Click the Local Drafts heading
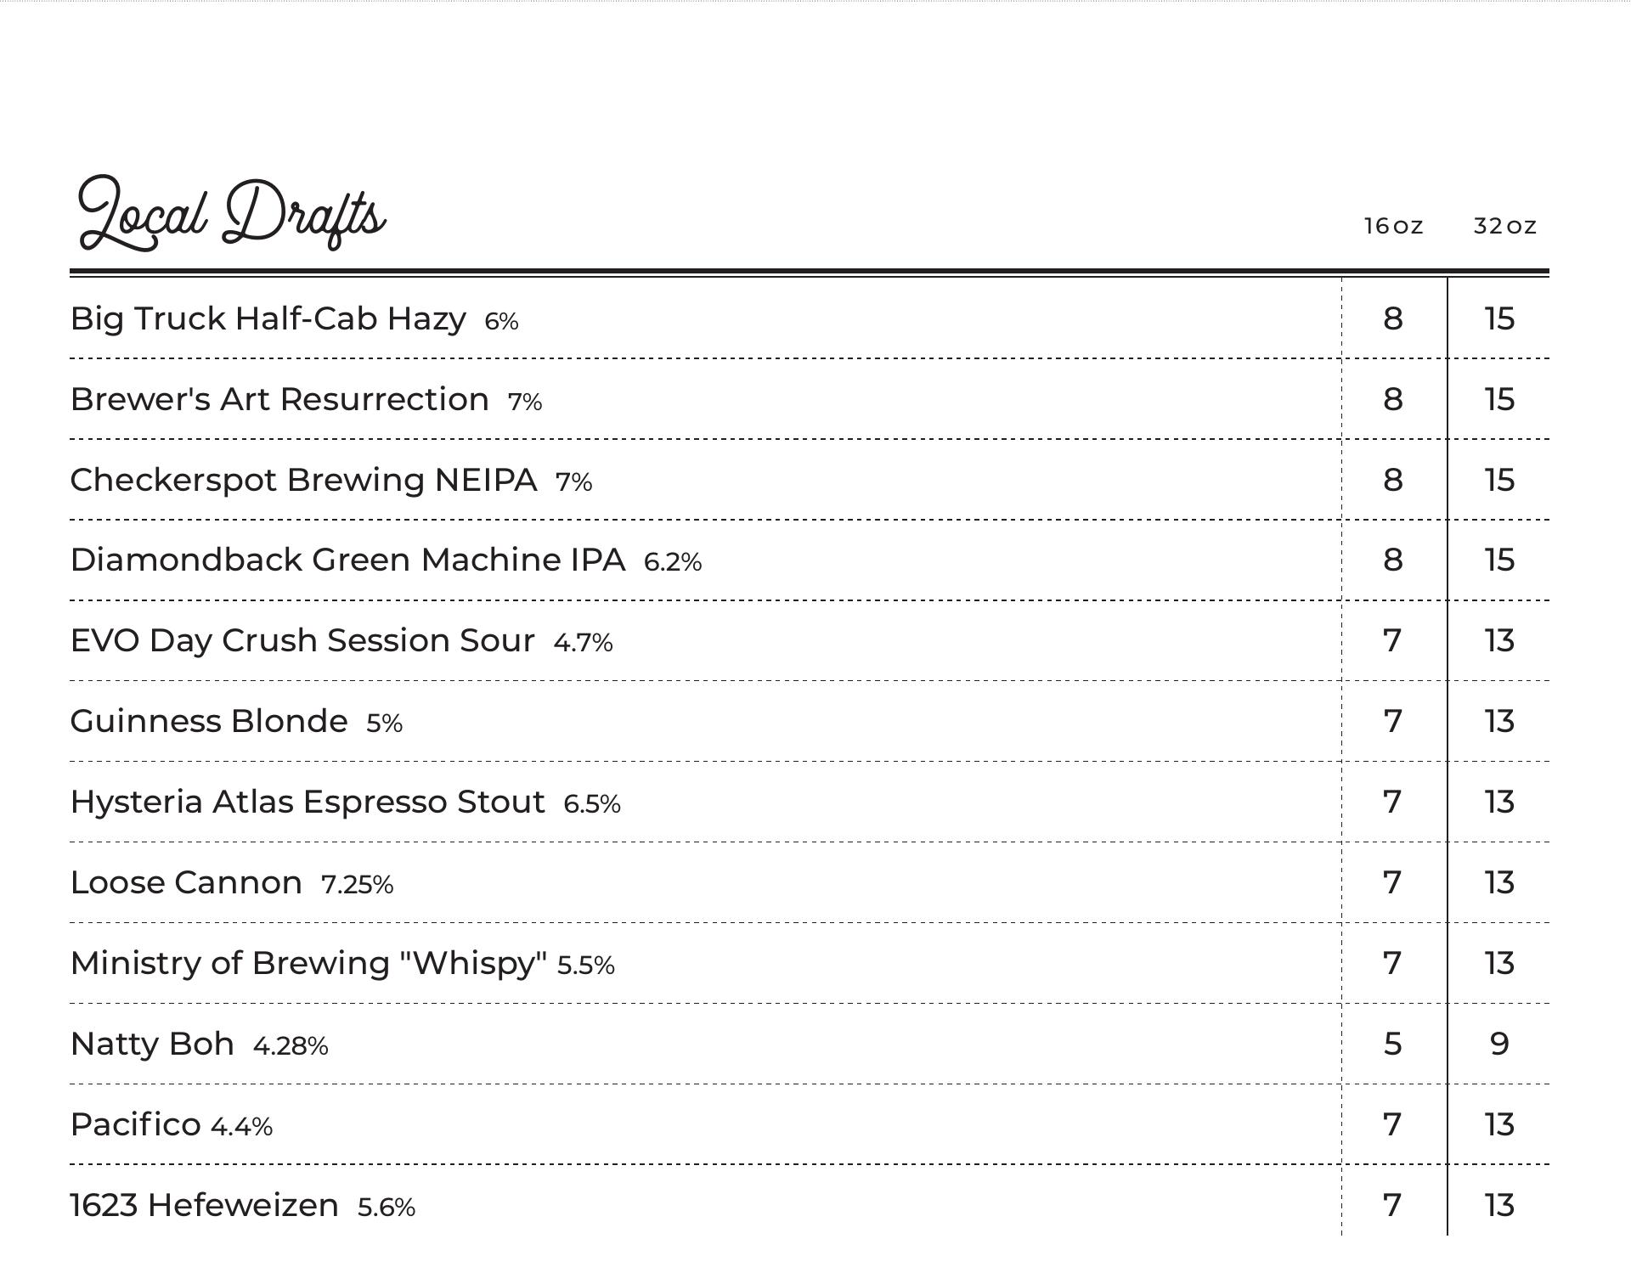Image resolution: width=1631 pixels, height=1267 pixels. click(x=232, y=214)
